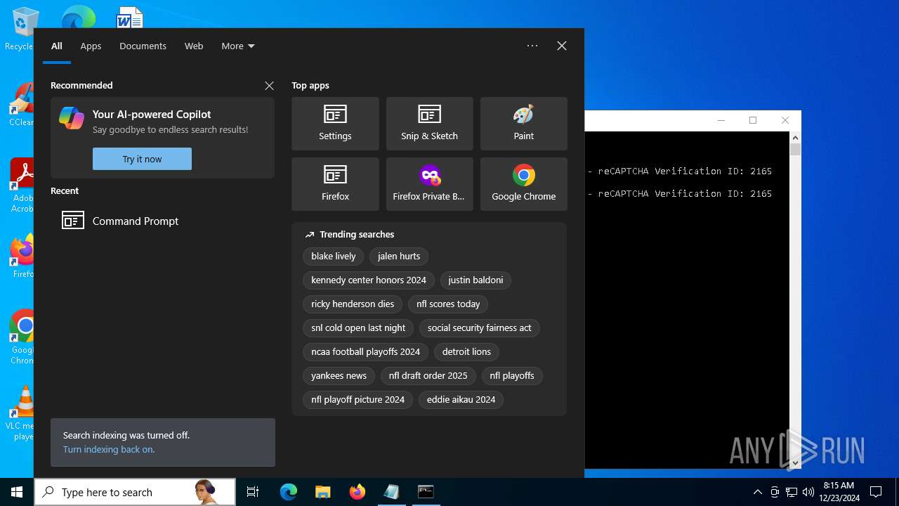This screenshot has width=899, height=506.
Task: Select VLC media player desktop shortcut
Action: 21,413
